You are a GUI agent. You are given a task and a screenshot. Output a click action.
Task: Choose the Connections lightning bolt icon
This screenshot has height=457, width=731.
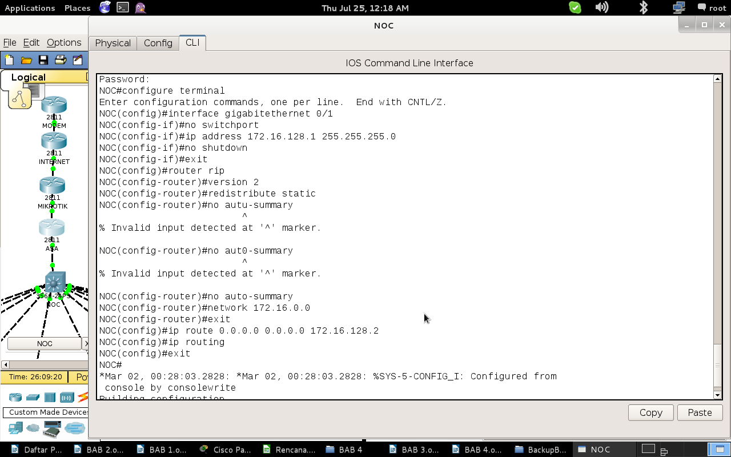click(x=83, y=397)
